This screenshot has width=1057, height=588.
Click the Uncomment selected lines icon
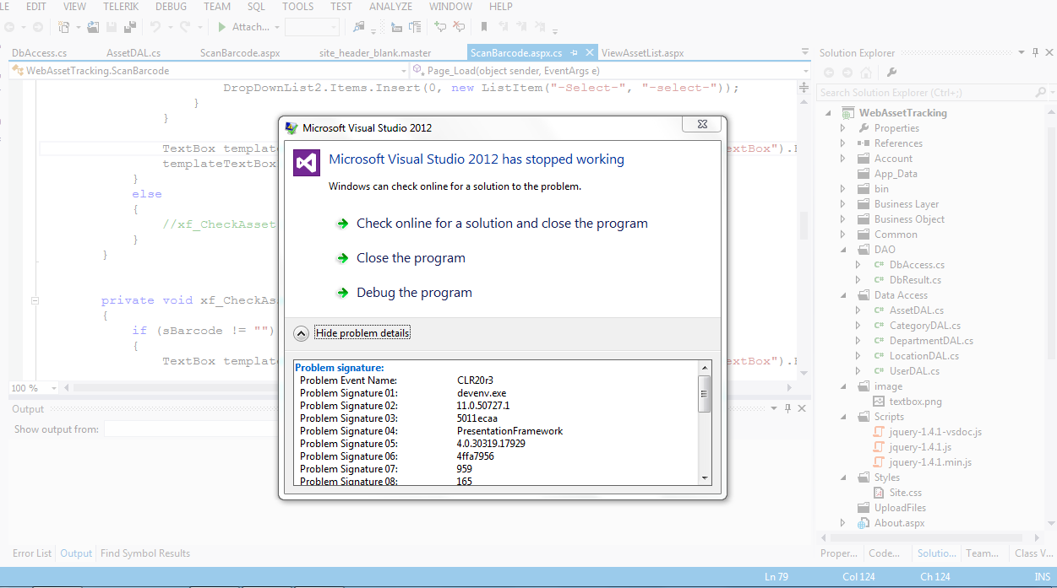459,27
